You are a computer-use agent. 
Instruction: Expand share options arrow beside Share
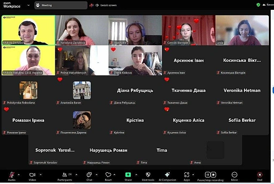(136, 175)
